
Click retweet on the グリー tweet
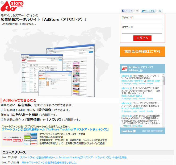pos(142,111)
